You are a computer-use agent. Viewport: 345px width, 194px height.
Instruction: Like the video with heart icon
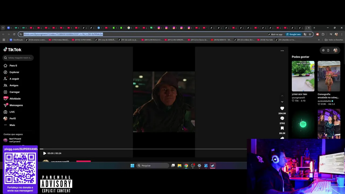click(x=282, y=108)
